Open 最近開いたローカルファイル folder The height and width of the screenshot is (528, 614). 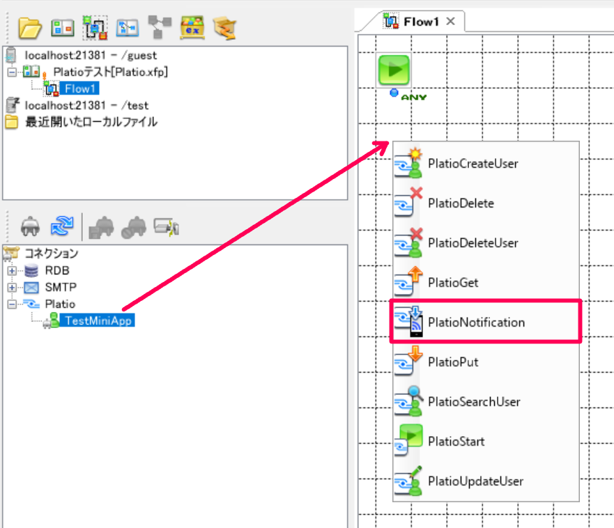pos(91,122)
